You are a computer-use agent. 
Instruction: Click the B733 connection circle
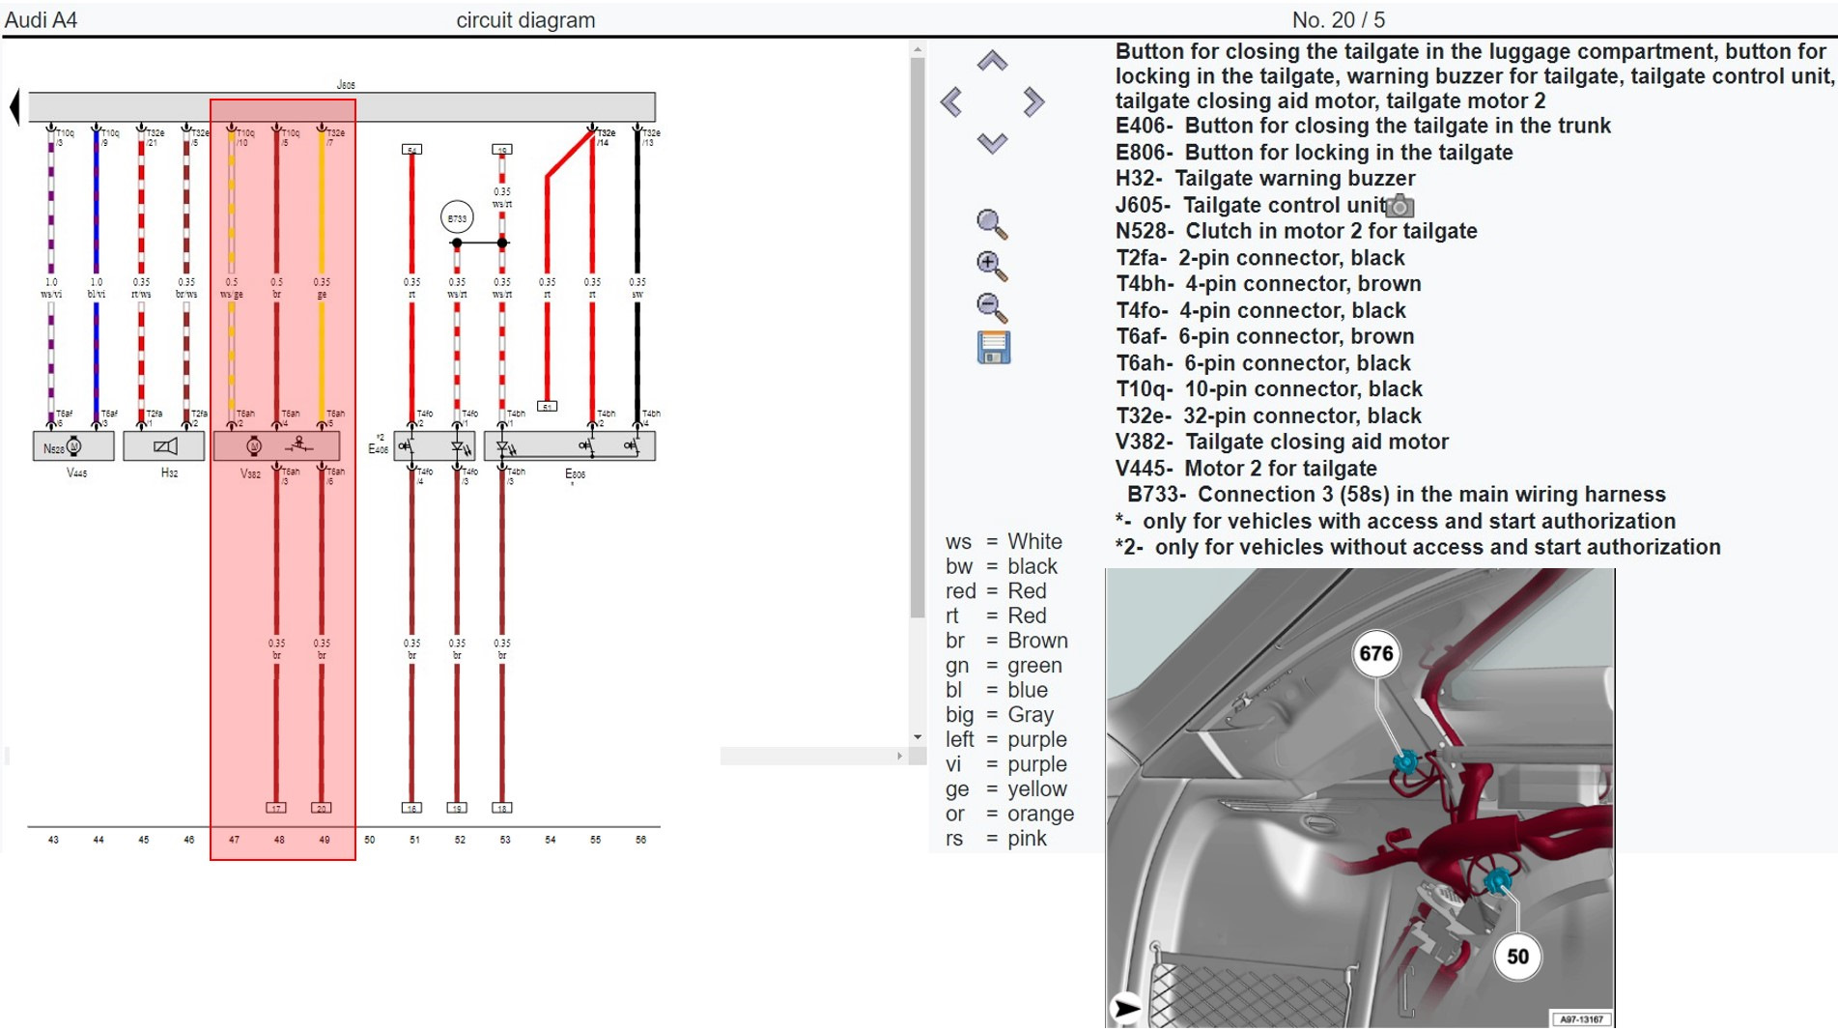coord(457,218)
